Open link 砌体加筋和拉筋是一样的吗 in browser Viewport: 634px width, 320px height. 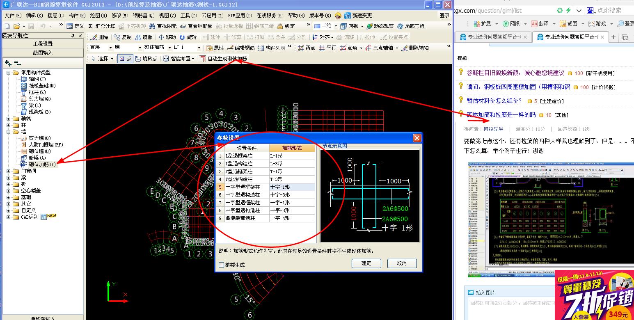[x=501, y=114]
